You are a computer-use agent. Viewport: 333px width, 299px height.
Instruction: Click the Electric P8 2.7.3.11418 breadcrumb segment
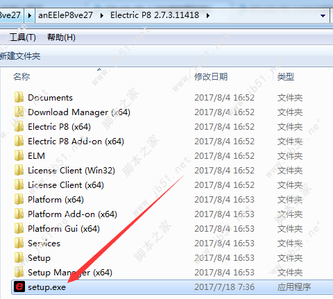(155, 15)
